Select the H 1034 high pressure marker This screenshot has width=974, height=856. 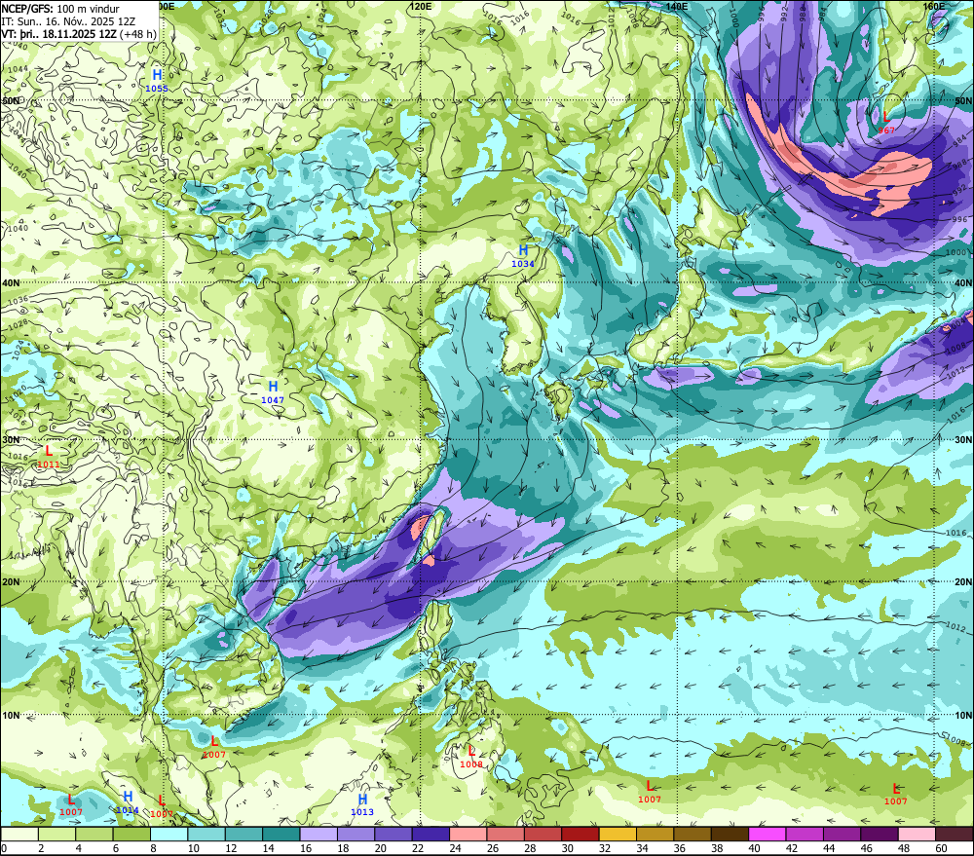(523, 255)
